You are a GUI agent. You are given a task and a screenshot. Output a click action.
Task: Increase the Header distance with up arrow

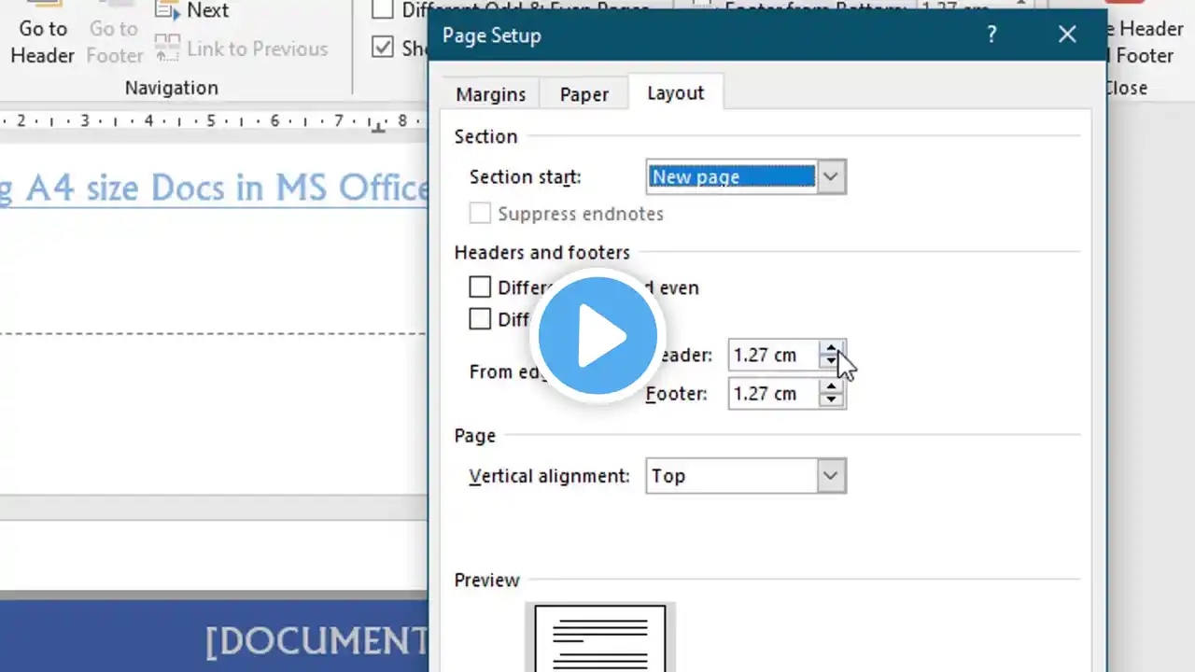[831, 348]
